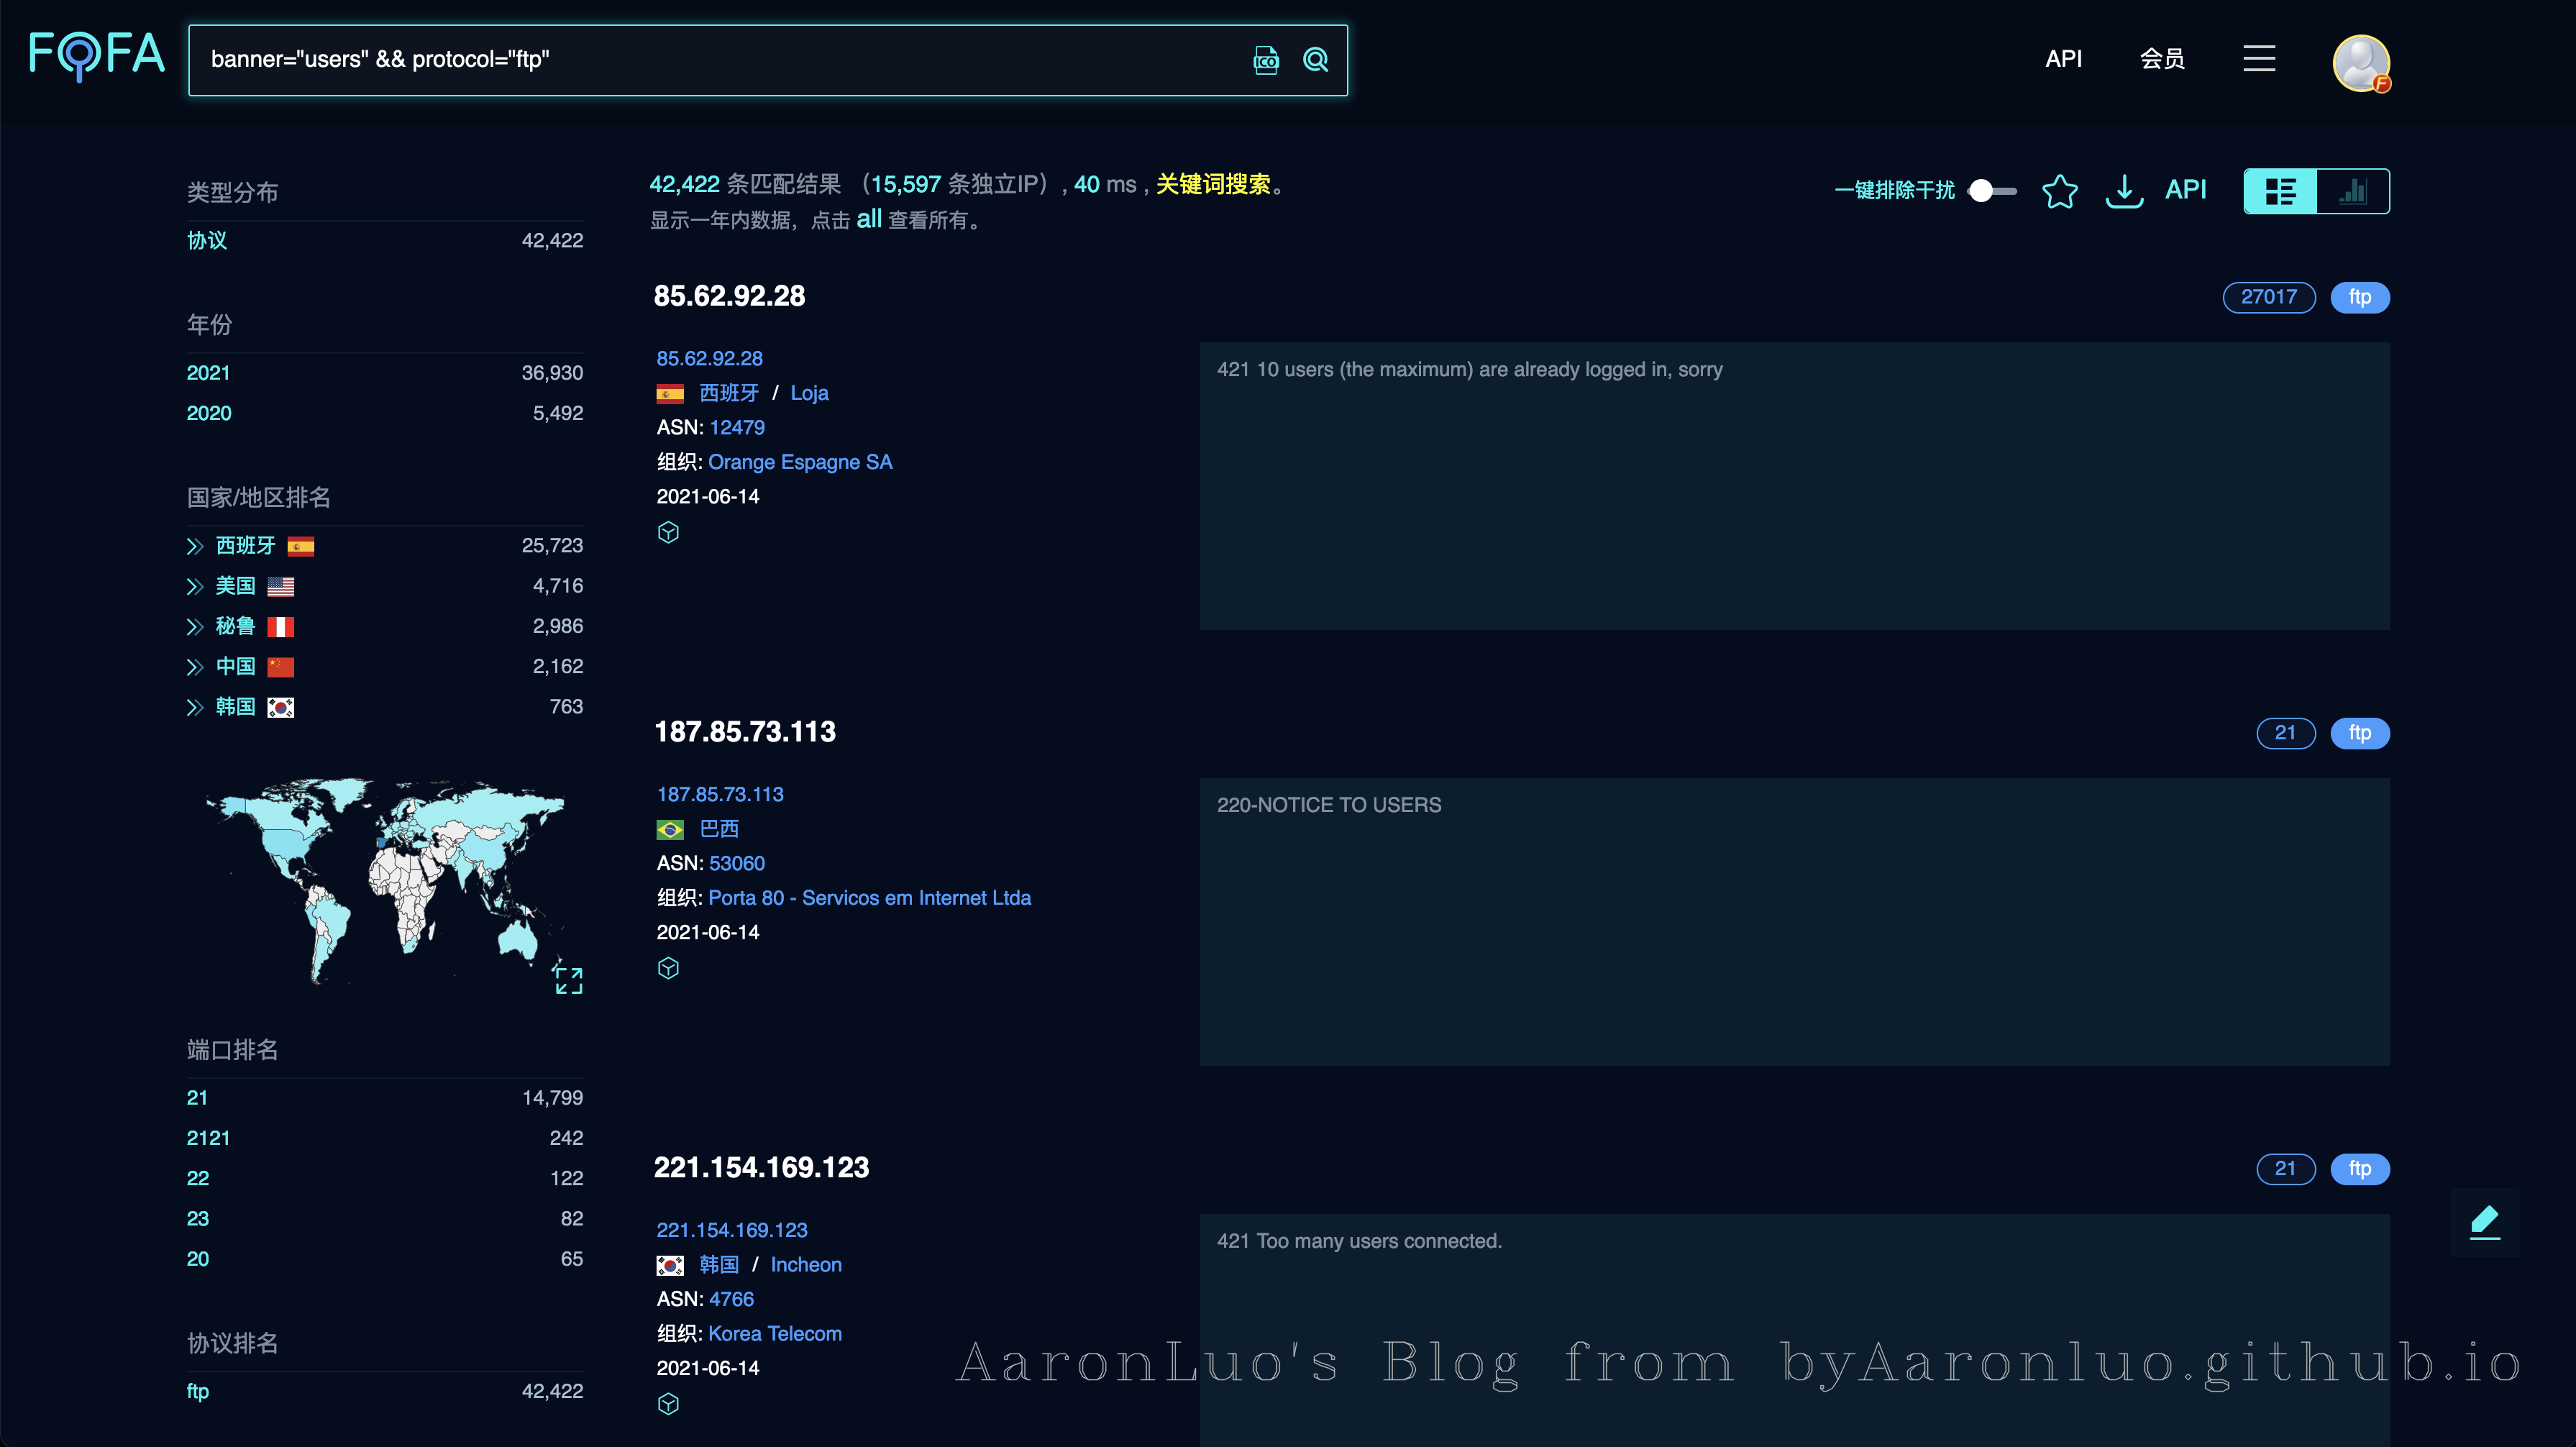Screen dimensions: 2576x1447
Task: Expand the 韩国 country entry
Action: [x=195, y=707]
